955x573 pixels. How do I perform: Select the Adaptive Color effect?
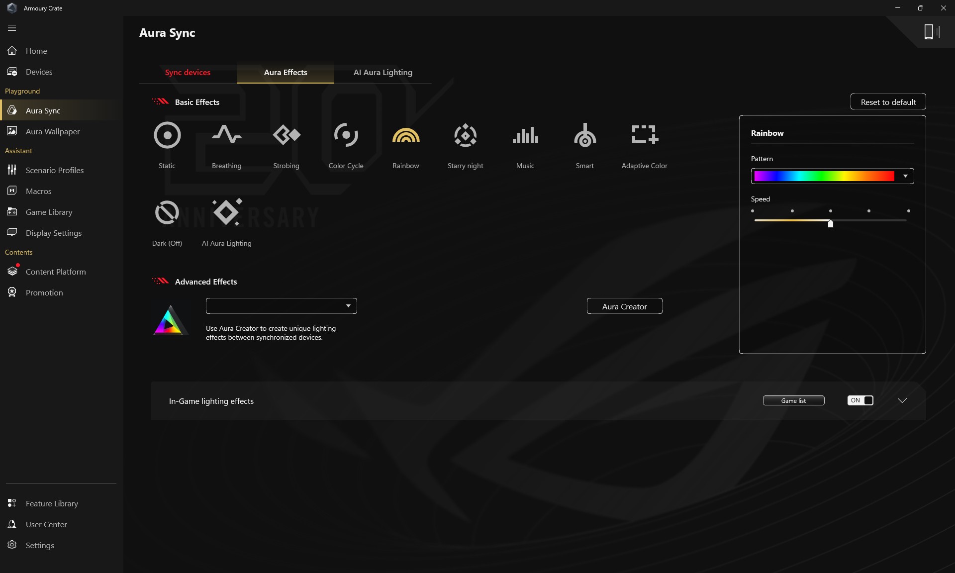coord(645,135)
